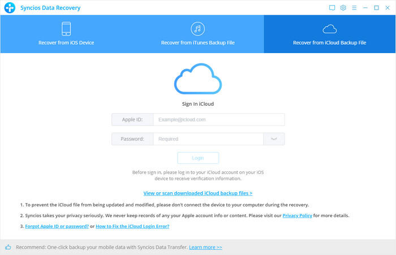396x255 pixels.
Task: Click into the Apple ID input field
Action: point(218,120)
